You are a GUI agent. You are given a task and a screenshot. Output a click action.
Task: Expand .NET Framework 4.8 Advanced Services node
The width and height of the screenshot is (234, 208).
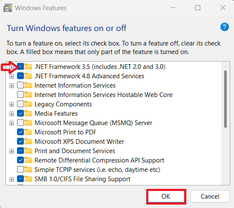tap(12, 77)
